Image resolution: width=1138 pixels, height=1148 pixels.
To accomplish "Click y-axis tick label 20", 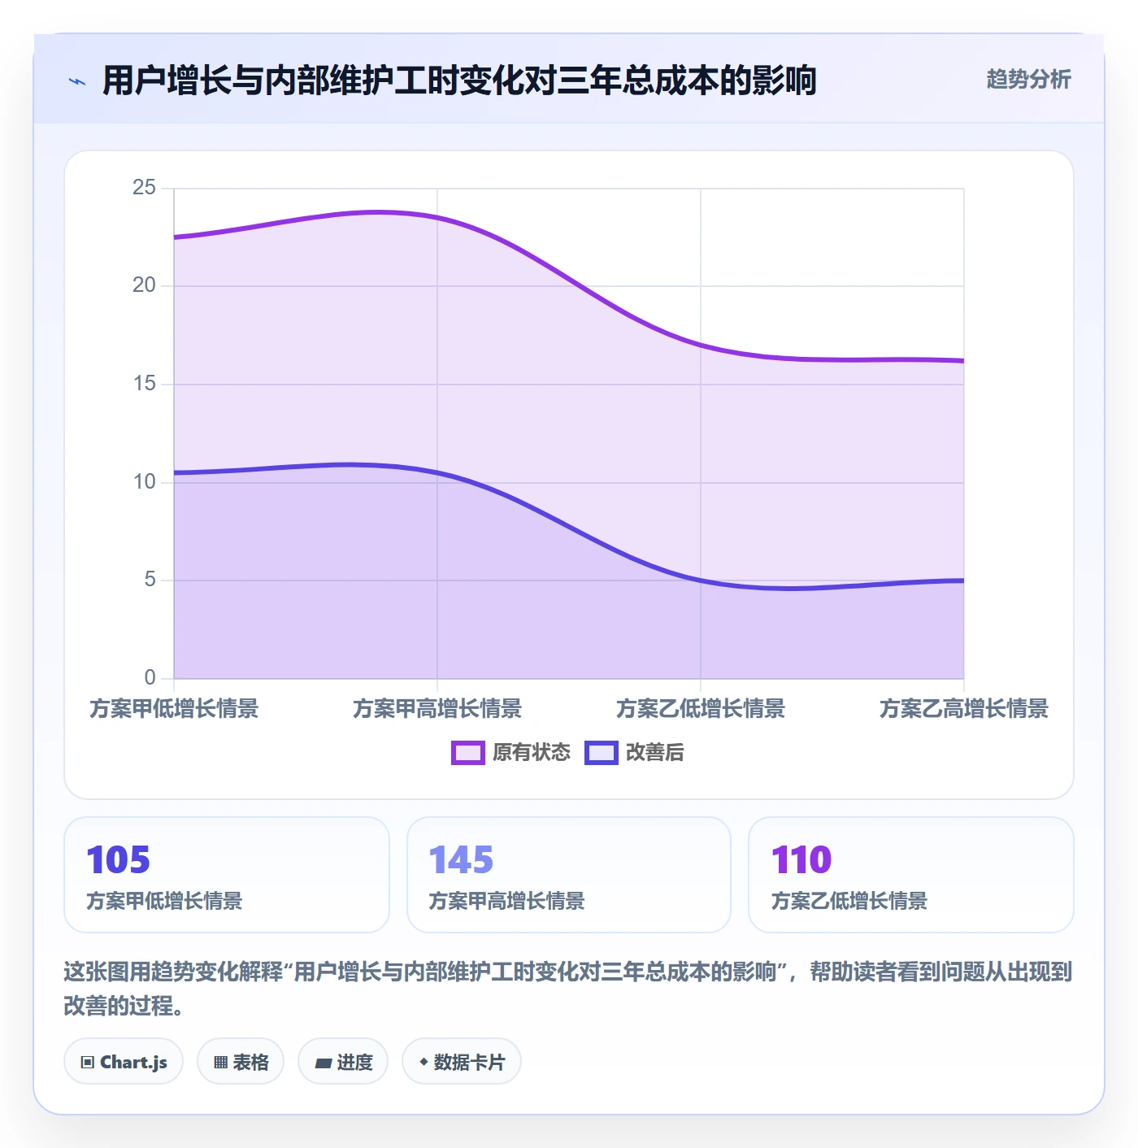I will coord(144,285).
